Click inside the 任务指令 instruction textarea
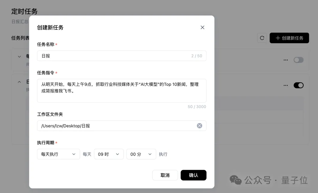 coord(122,90)
